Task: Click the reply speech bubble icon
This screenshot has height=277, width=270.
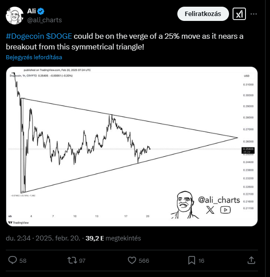Action: coord(13,260)
